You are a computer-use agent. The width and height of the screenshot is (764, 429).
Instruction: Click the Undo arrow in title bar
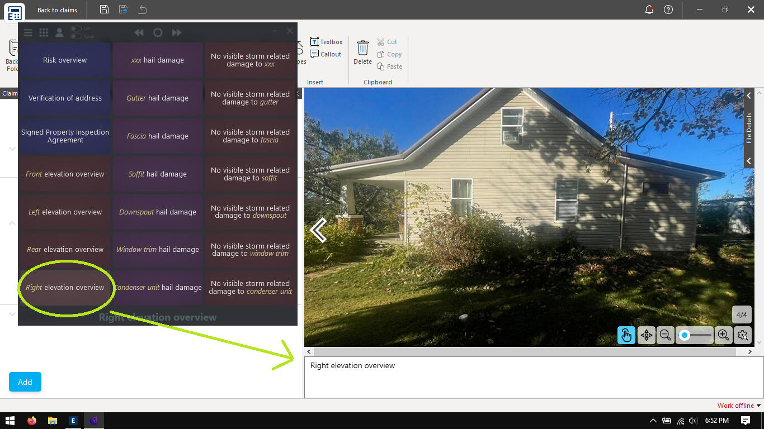(x=143, y=9)
